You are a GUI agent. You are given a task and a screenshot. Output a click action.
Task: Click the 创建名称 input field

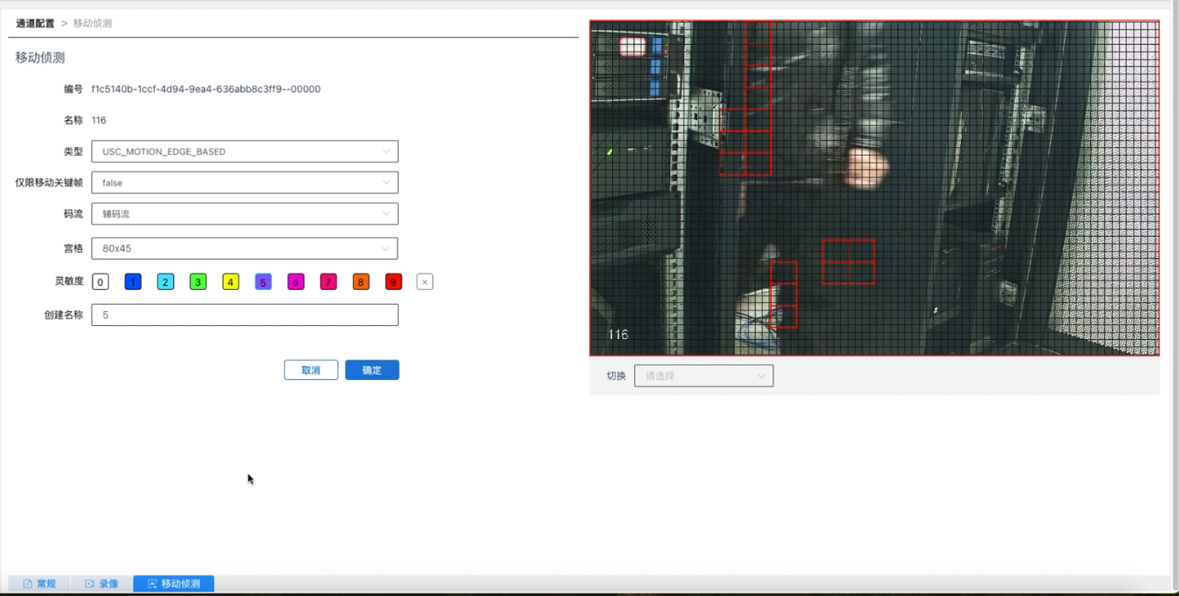[x=244, y=314]
